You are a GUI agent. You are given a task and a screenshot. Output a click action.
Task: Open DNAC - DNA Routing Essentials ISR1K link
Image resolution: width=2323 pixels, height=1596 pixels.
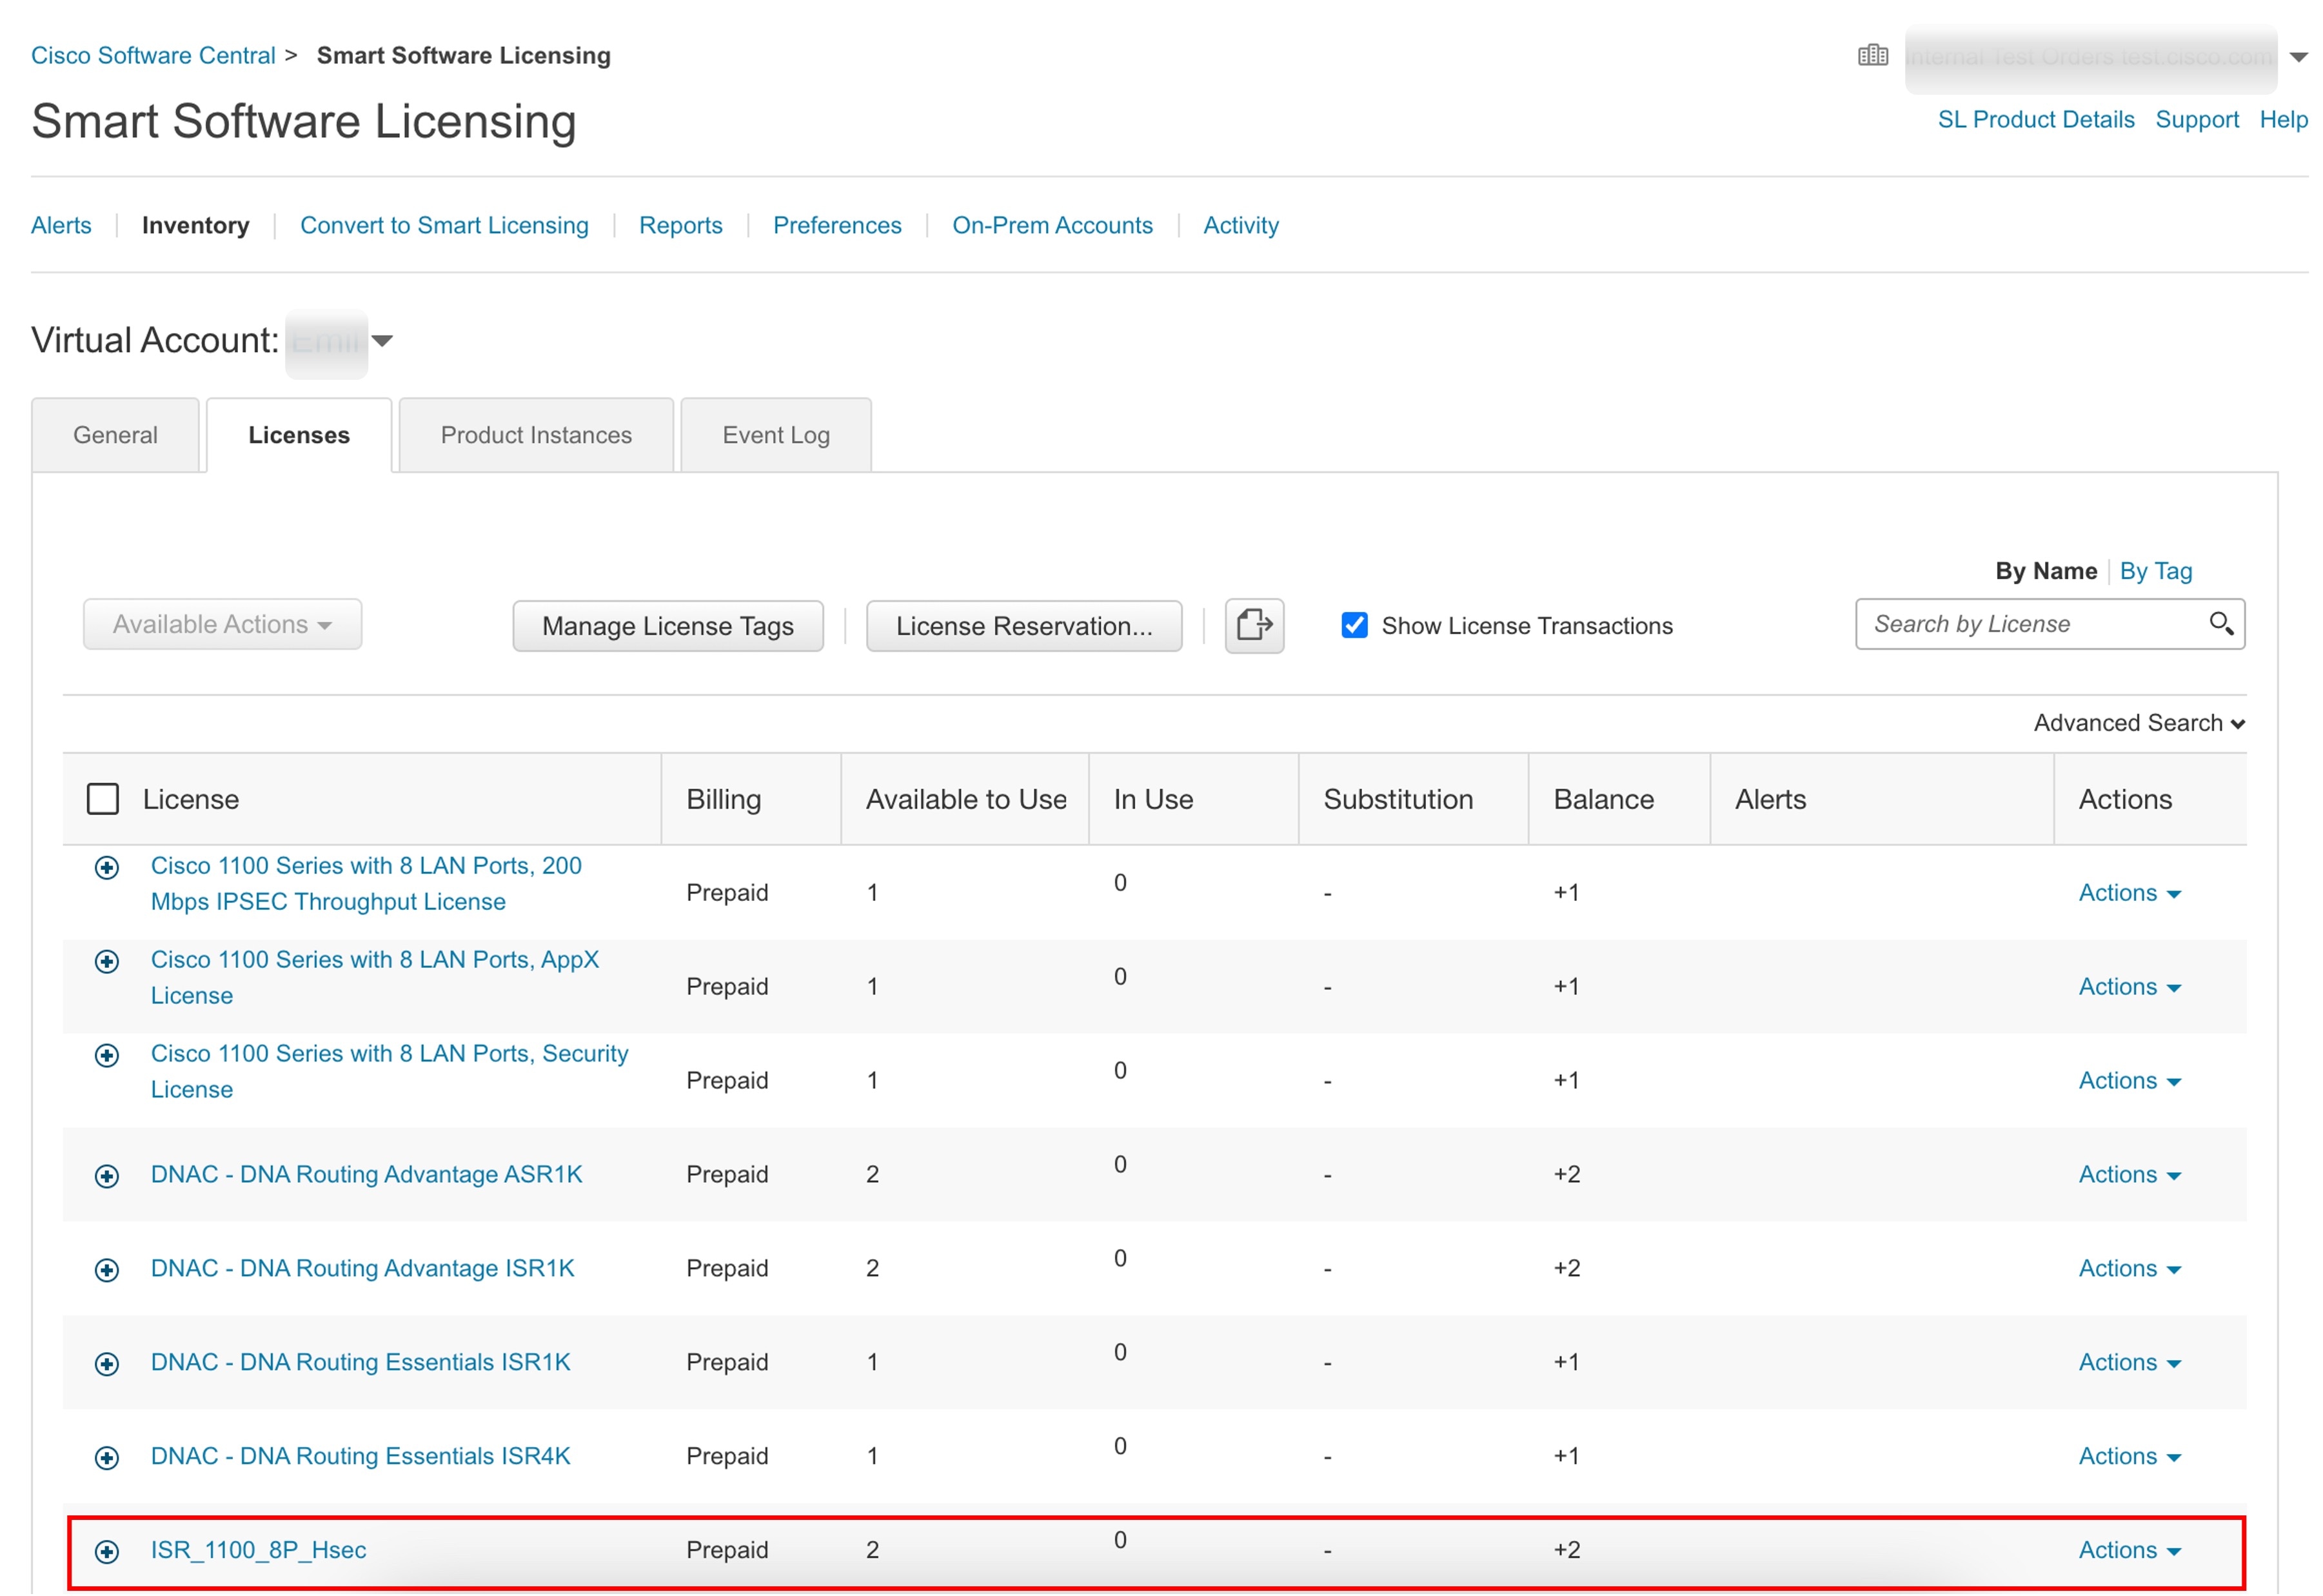point(360,1362)
